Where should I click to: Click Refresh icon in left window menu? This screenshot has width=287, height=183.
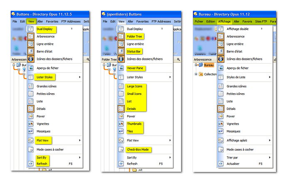pos(31,163)
